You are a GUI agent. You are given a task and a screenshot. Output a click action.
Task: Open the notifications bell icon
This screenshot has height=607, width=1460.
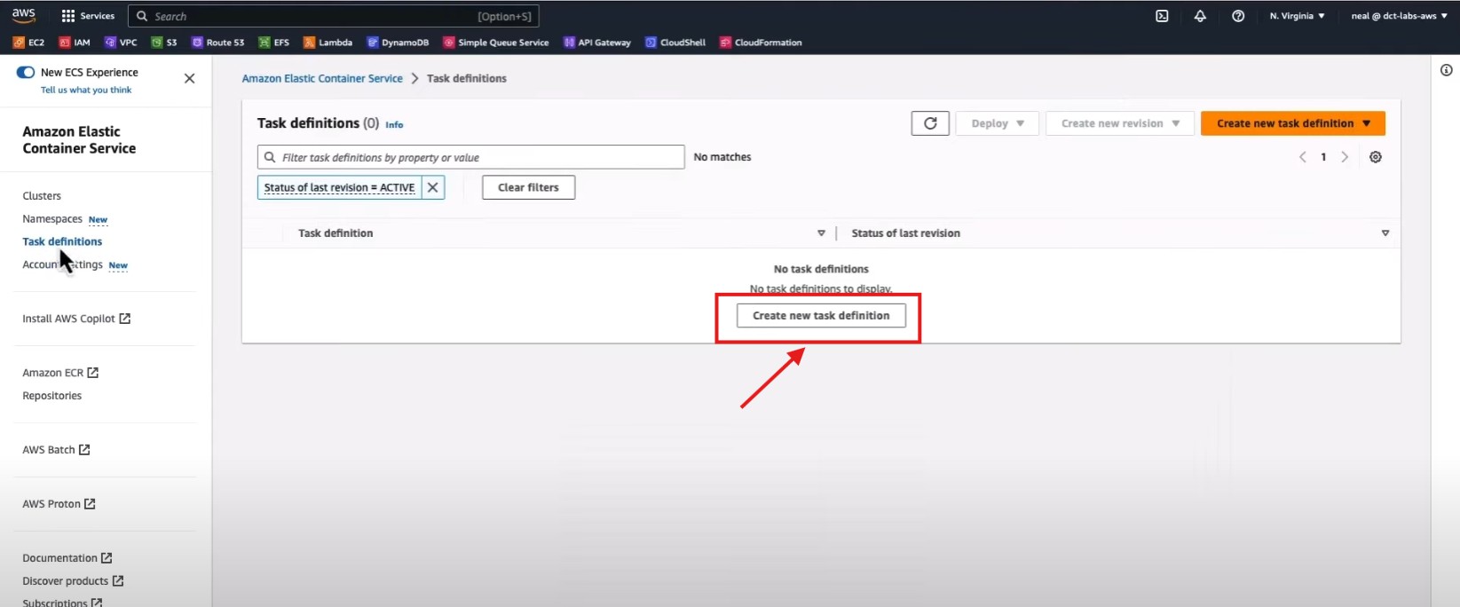(1200, 16)
